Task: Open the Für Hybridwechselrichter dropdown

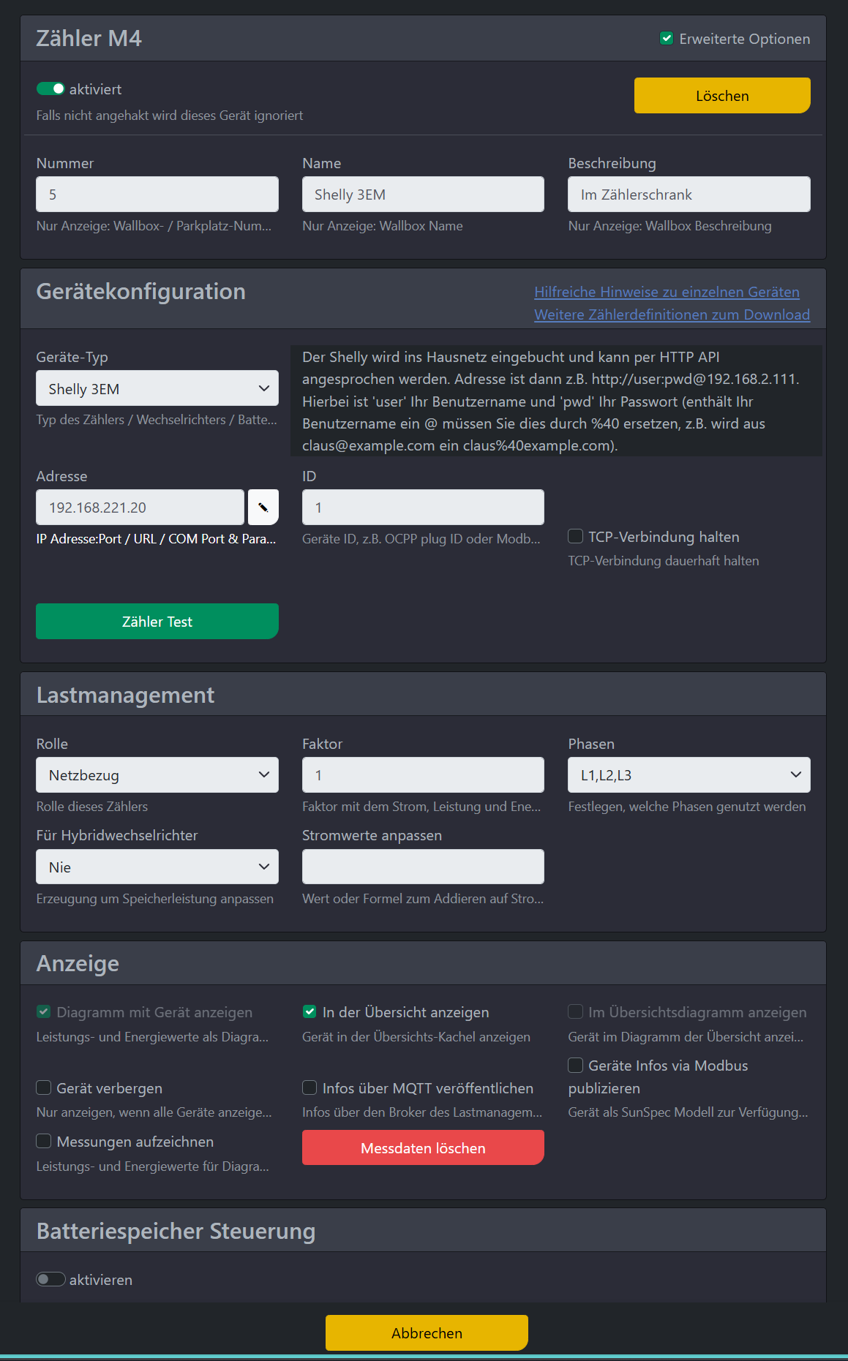Action: (157, 867)
